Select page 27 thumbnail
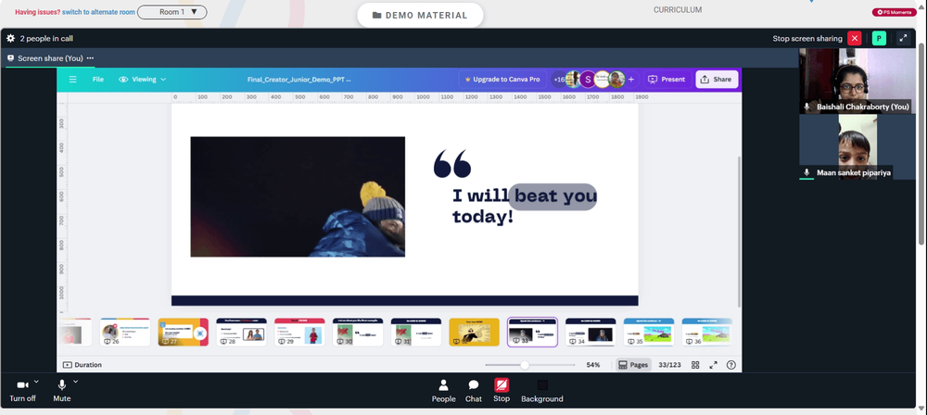 [x=184, y=332]
